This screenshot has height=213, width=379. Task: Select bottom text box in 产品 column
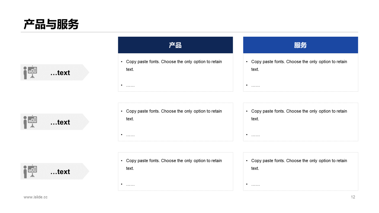(175, 171)
